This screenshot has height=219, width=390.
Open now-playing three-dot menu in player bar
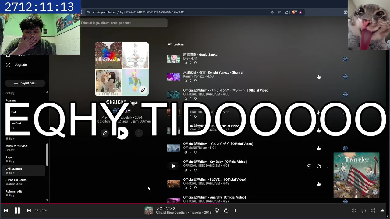click(235, 210)
